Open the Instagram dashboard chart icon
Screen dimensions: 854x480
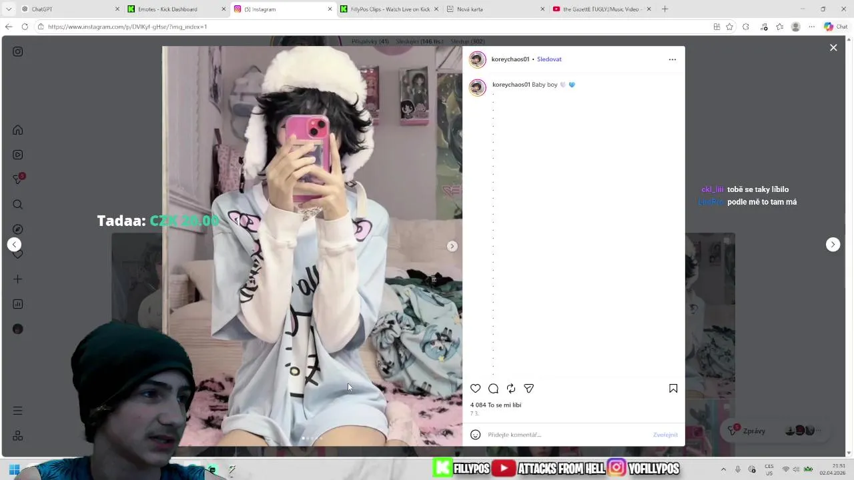coord(18,304)
